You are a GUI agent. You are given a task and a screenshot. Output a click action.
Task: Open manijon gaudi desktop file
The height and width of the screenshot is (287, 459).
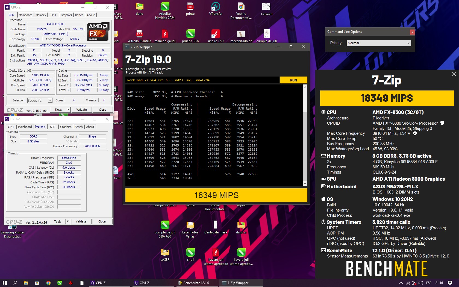pyautogui.click(x=165, y=36)
